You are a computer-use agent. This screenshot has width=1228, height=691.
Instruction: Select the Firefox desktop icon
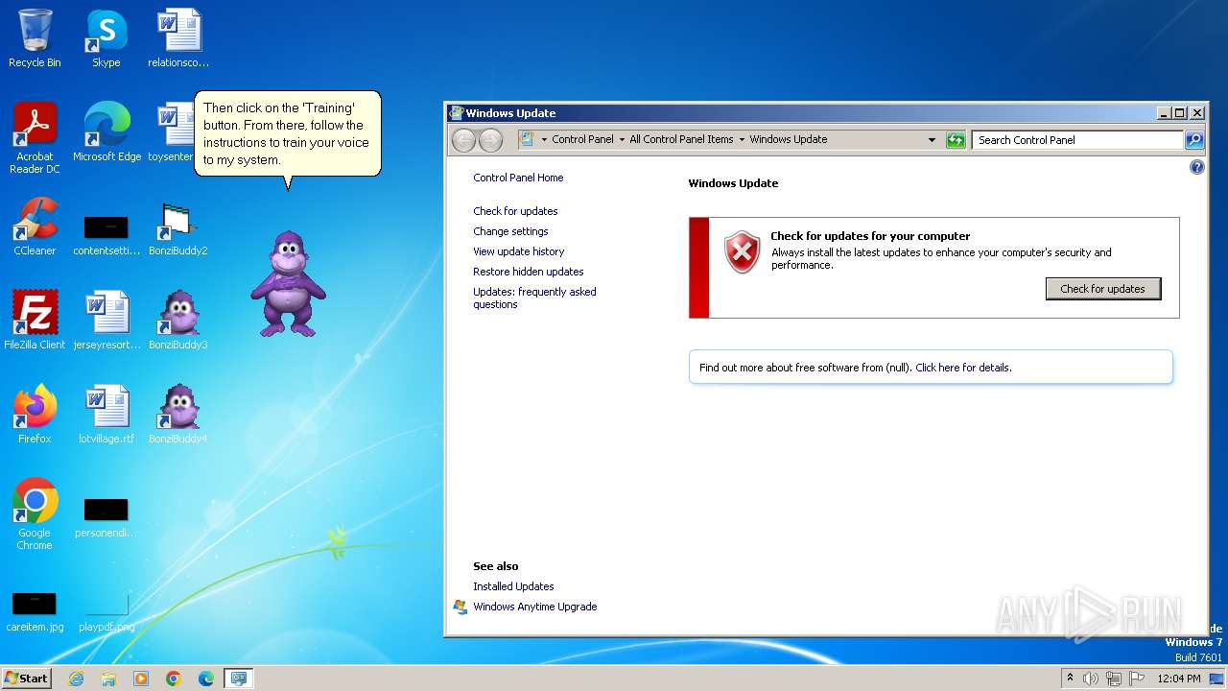coord(35,415)
